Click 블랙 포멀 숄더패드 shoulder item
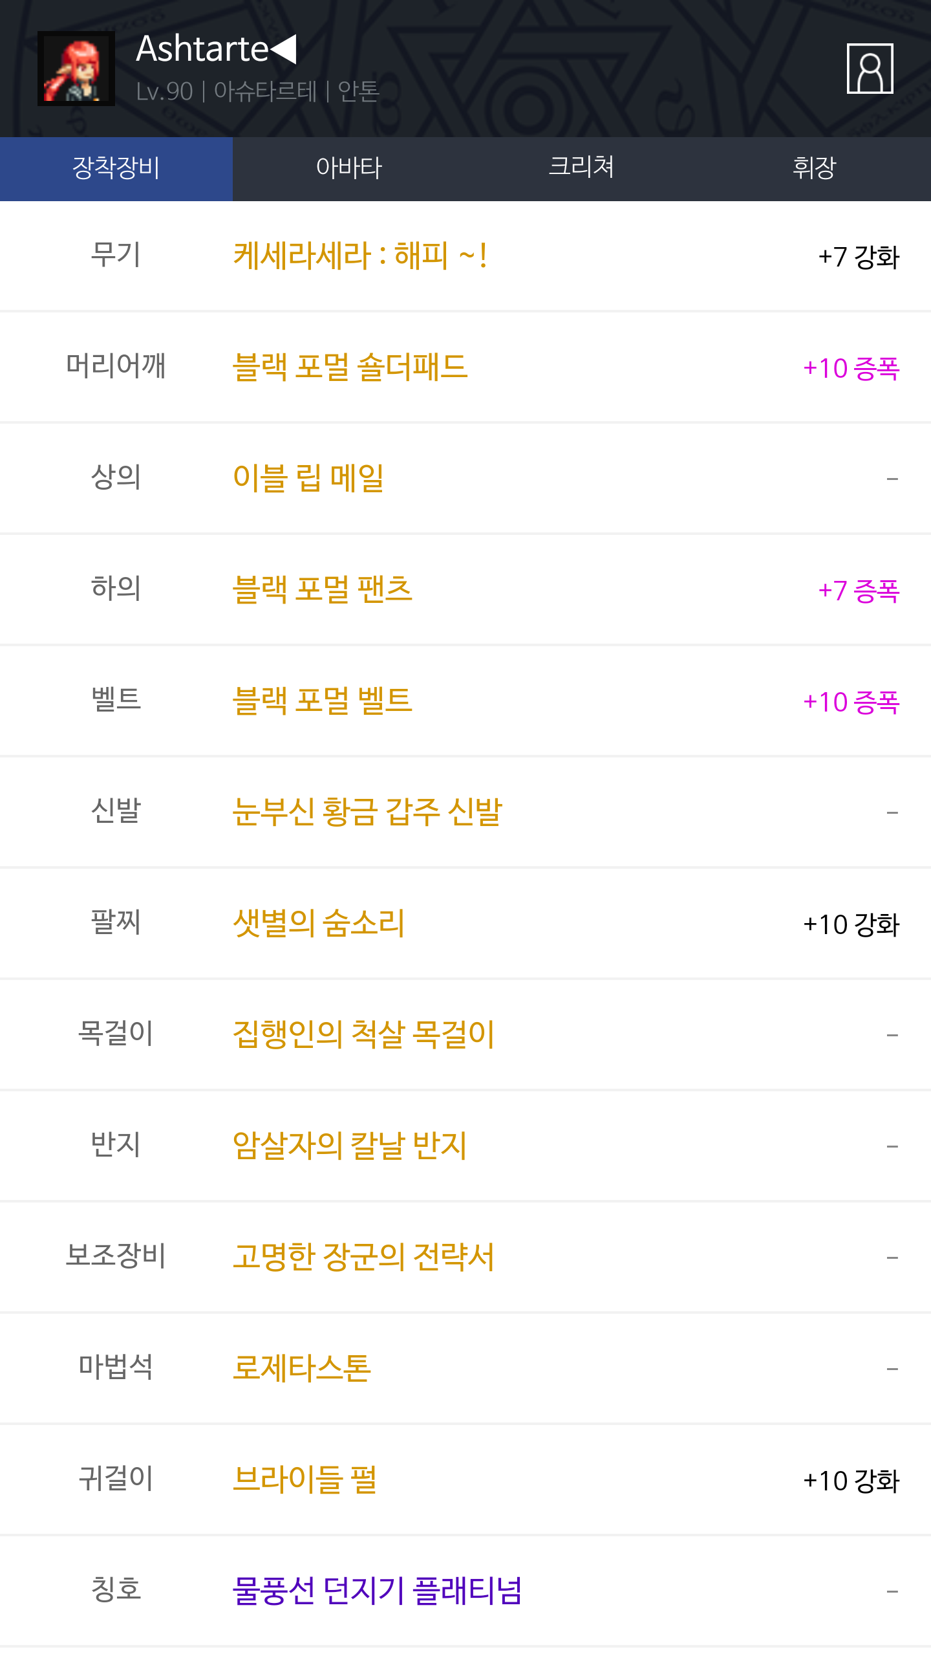 tap(350, 367)
